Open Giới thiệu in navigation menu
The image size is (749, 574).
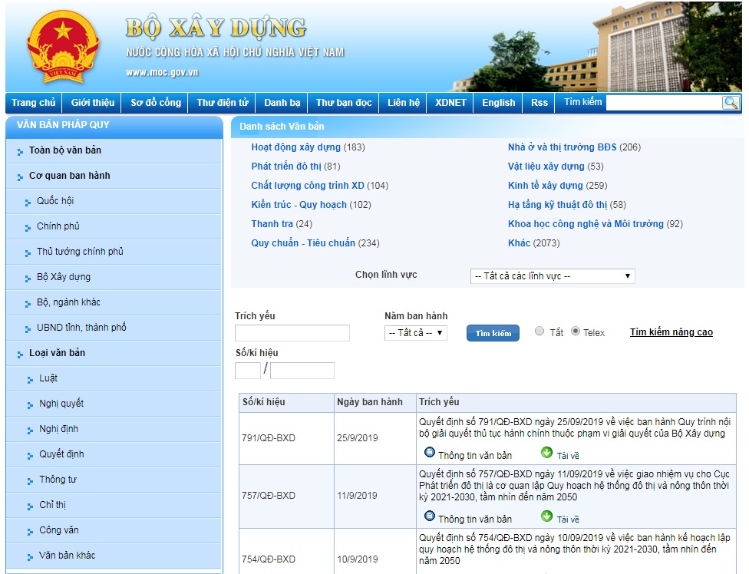pos(93,103)
